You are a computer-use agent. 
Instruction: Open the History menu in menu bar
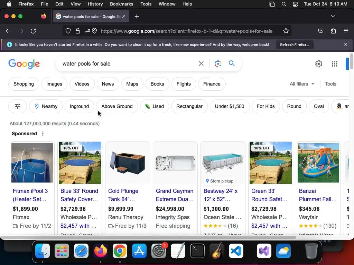pyautogui.click(x=95, y=4)
